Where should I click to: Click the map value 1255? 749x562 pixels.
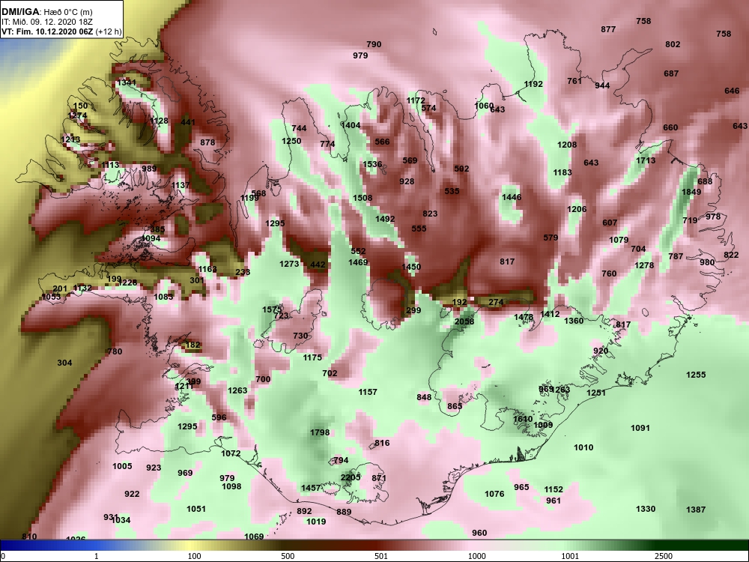click(x=696, y=375)
